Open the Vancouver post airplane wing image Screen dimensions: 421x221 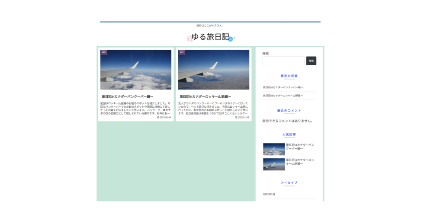pyautogui.click(x=135, y=70)
